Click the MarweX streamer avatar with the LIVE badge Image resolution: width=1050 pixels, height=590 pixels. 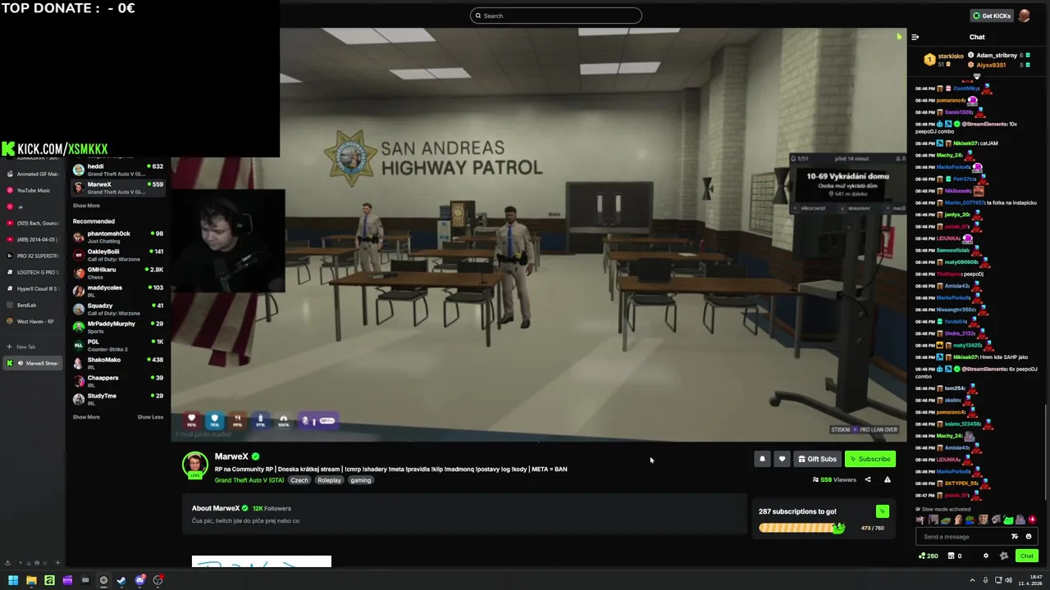tap(195, 465)
